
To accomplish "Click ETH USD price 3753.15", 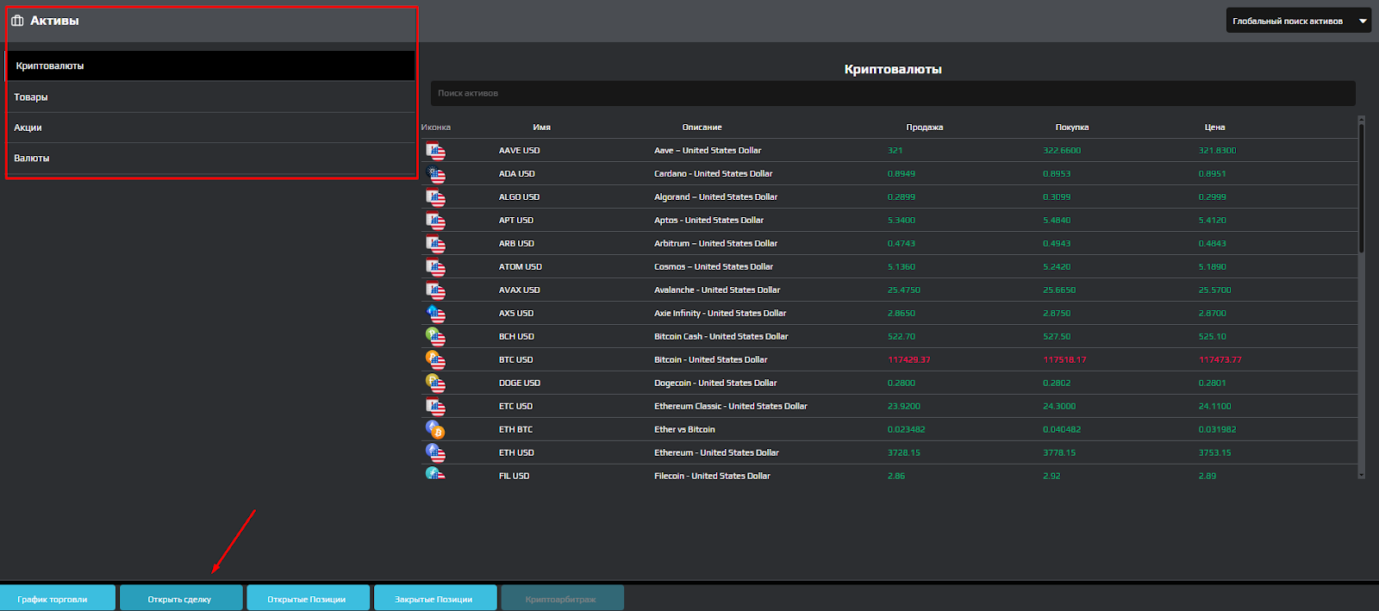I will (x=1214, y=453).
